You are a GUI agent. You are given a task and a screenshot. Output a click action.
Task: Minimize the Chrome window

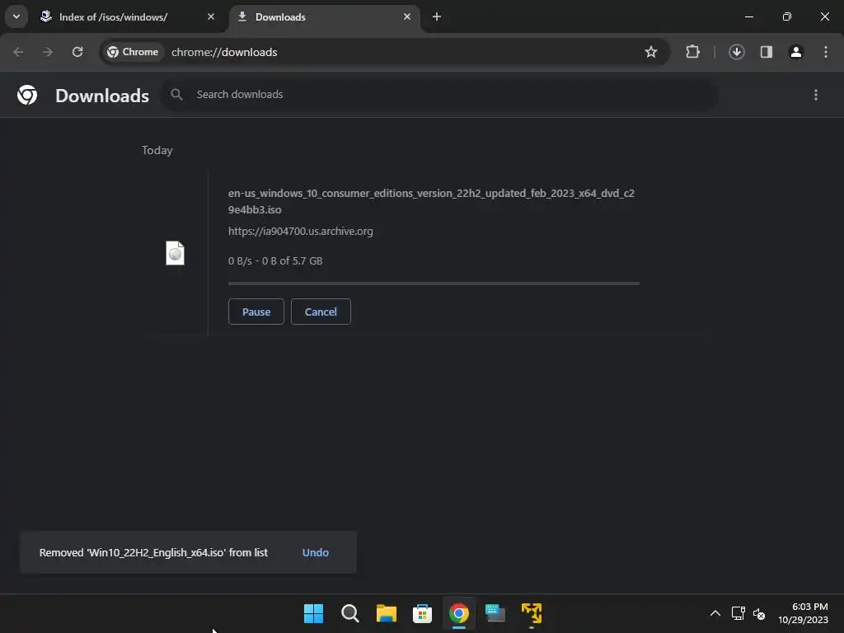[748, 16]
